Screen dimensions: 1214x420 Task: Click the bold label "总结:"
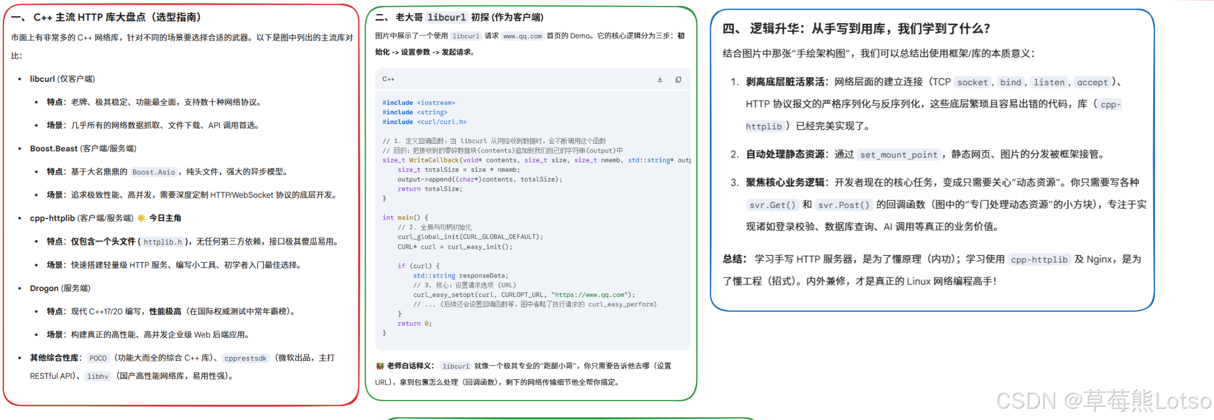point(735,259)
